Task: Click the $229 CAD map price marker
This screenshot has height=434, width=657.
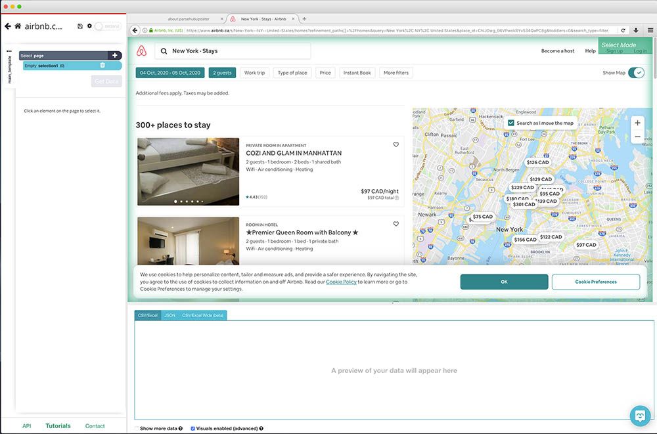Action: point(522,187)
